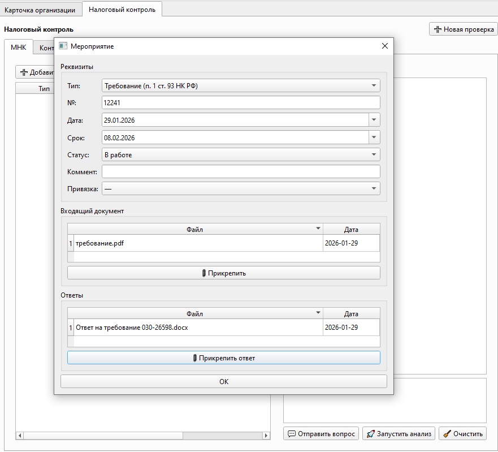The width and height of the screenshot is (498, 452).
Task: Expand the Срок date picker arrow
Action: [374, 137]
